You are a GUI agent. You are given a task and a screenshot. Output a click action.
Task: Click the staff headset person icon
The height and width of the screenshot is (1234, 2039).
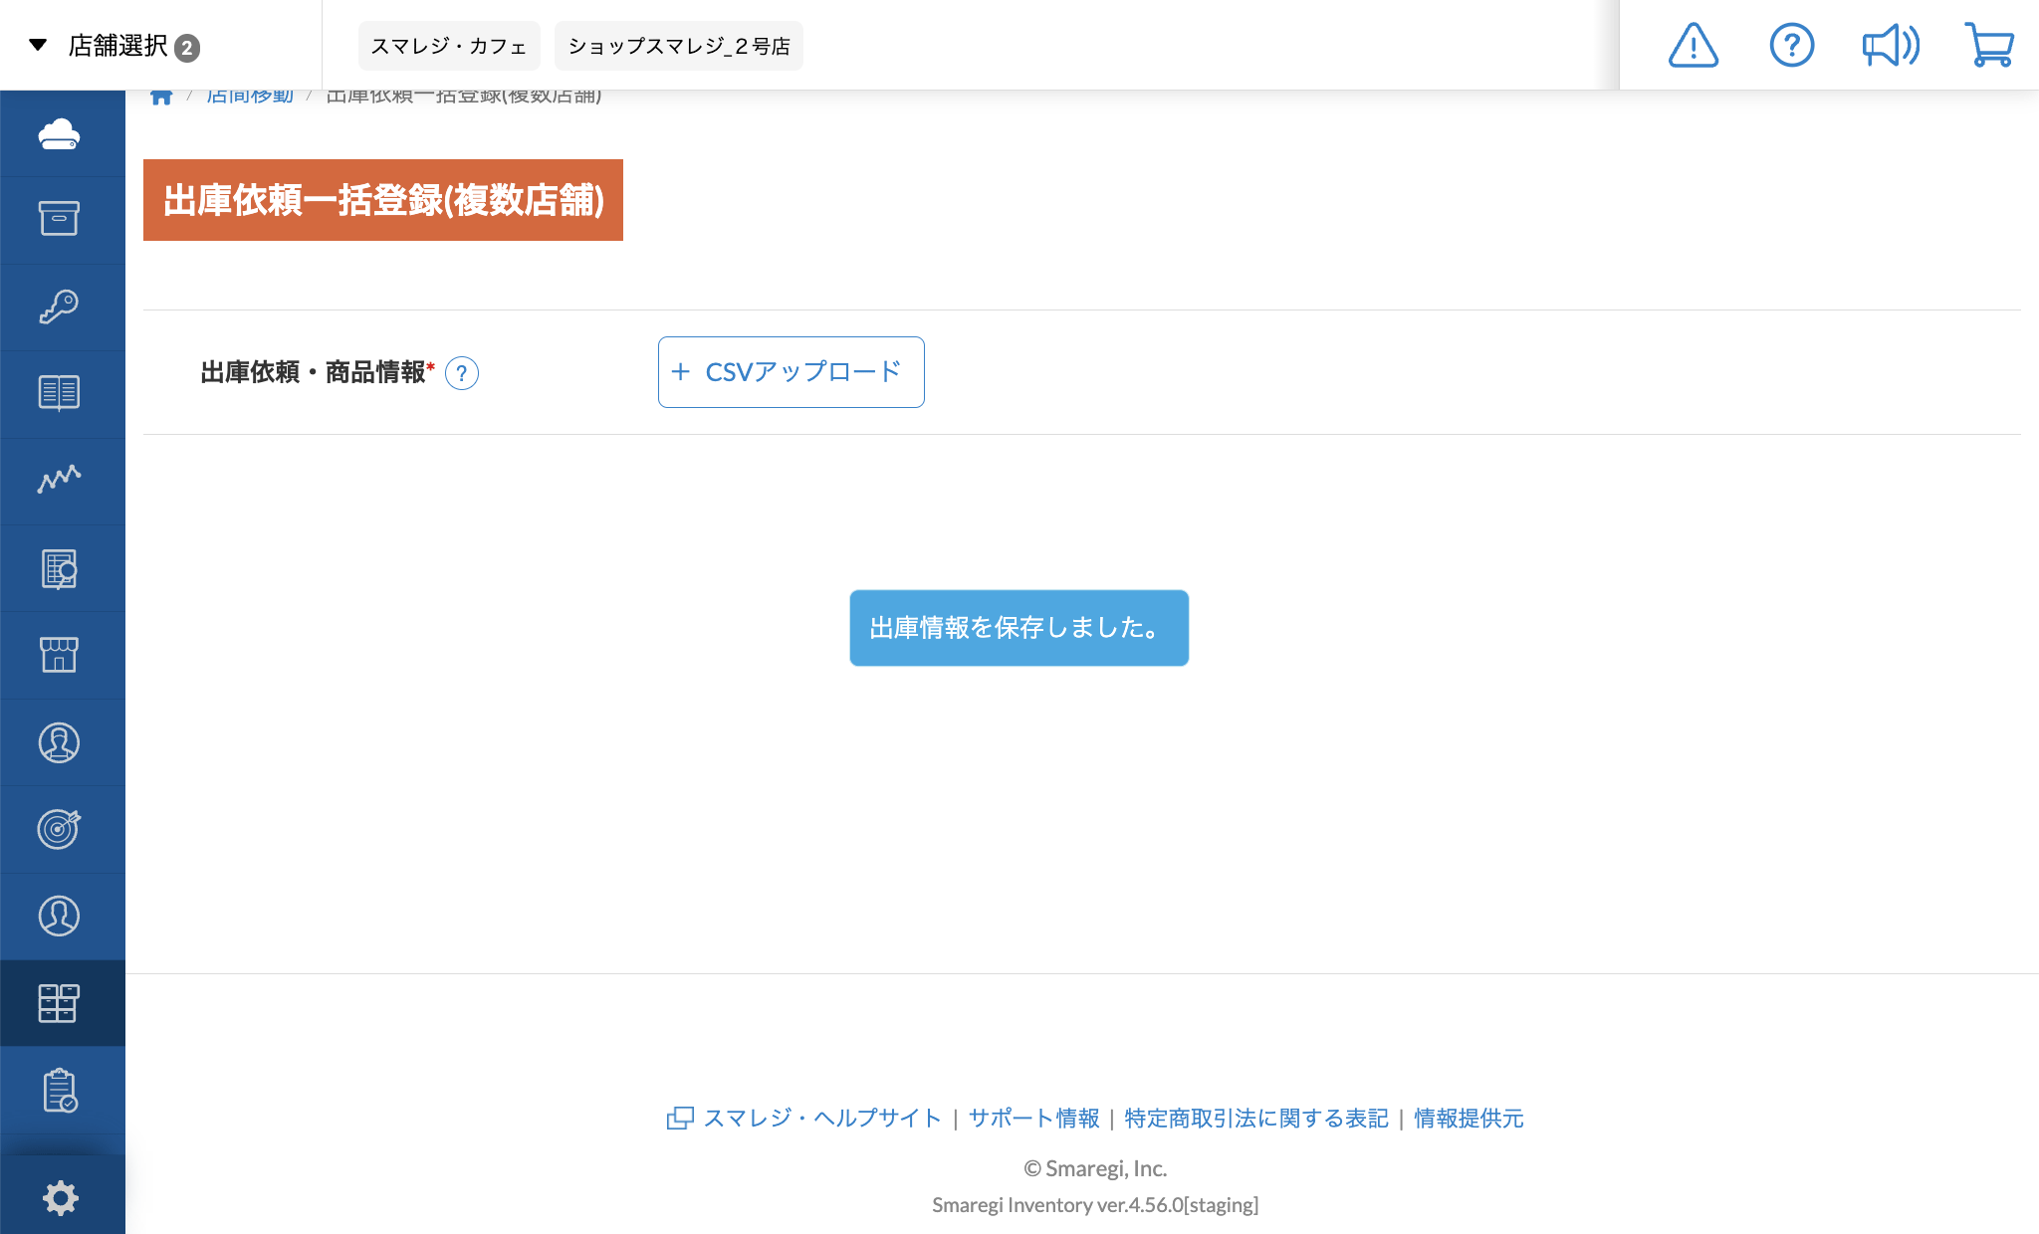(x=60, y=742)
